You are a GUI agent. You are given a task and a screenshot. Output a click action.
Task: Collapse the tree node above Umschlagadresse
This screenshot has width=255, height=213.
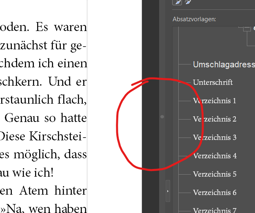246,29
